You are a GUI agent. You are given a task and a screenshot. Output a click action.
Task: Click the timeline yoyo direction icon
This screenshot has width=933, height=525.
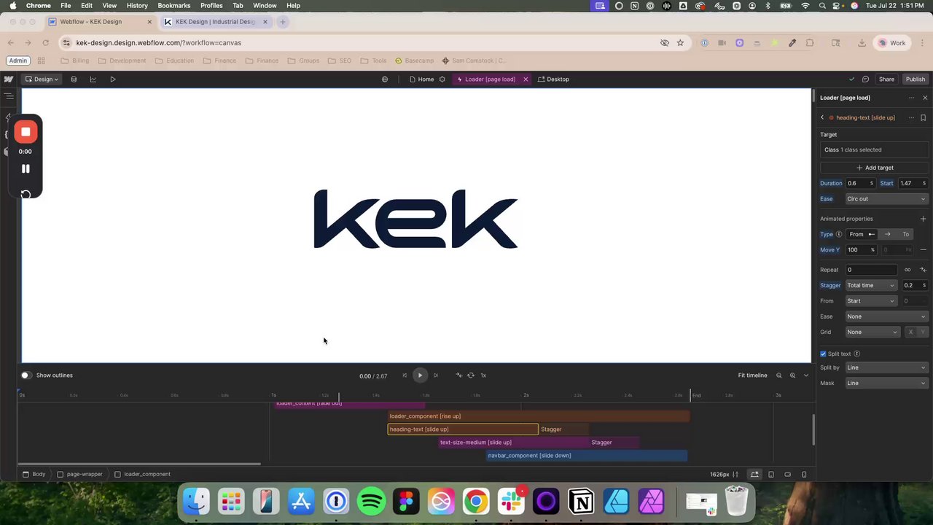click(x=458, y=376)
